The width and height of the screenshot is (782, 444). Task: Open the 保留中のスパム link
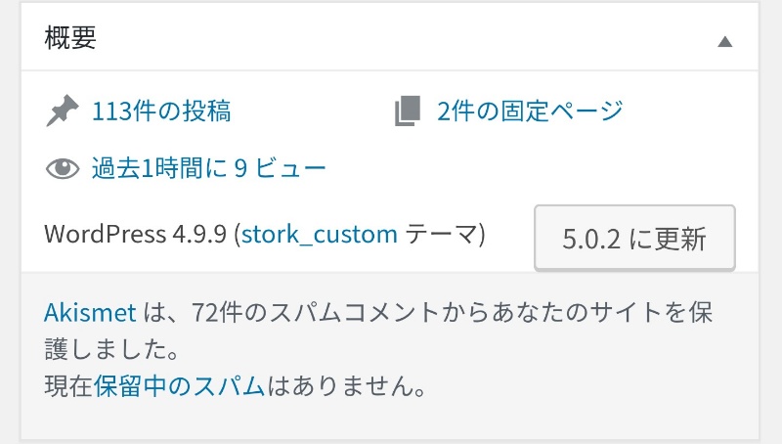[180, 385]
